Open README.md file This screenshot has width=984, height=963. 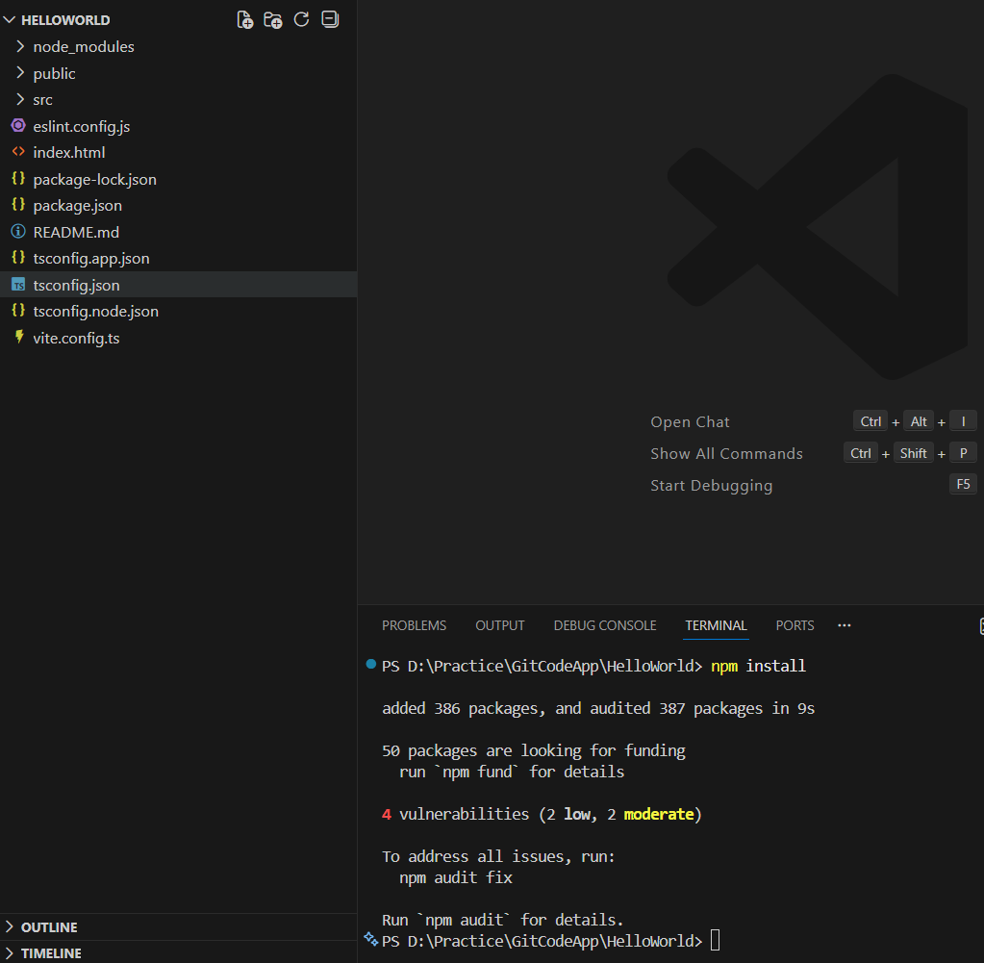pos(76,232)
